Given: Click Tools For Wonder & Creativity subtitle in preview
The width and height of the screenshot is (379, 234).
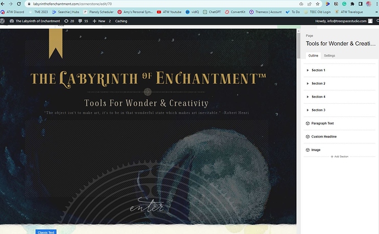Looking at the screenshot, I should tap(146, 103).
